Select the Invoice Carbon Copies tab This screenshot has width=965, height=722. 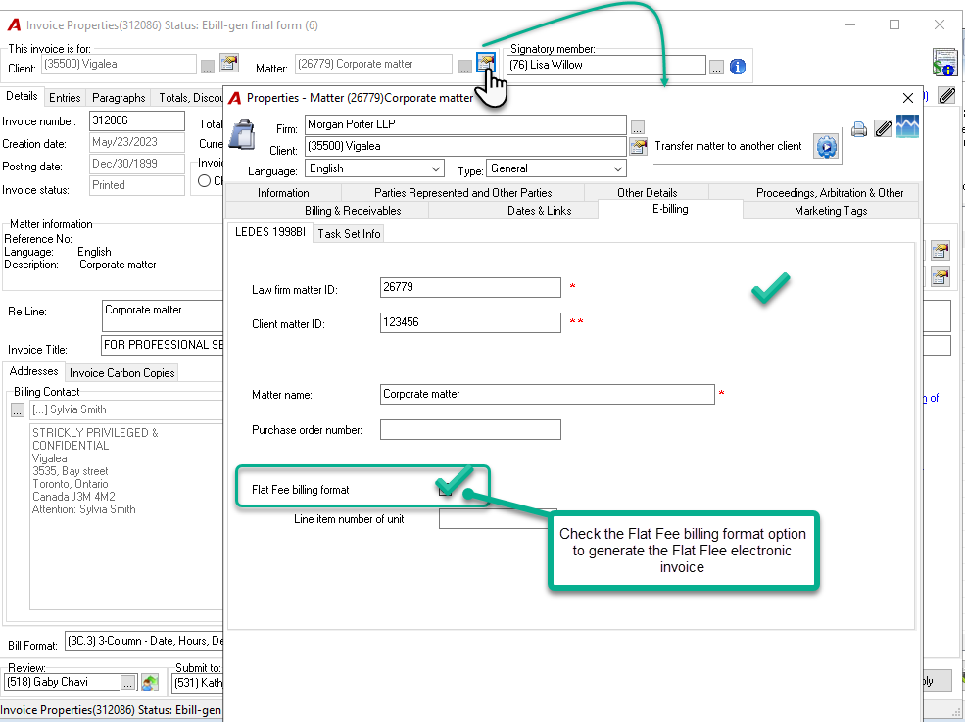[121, 373]
